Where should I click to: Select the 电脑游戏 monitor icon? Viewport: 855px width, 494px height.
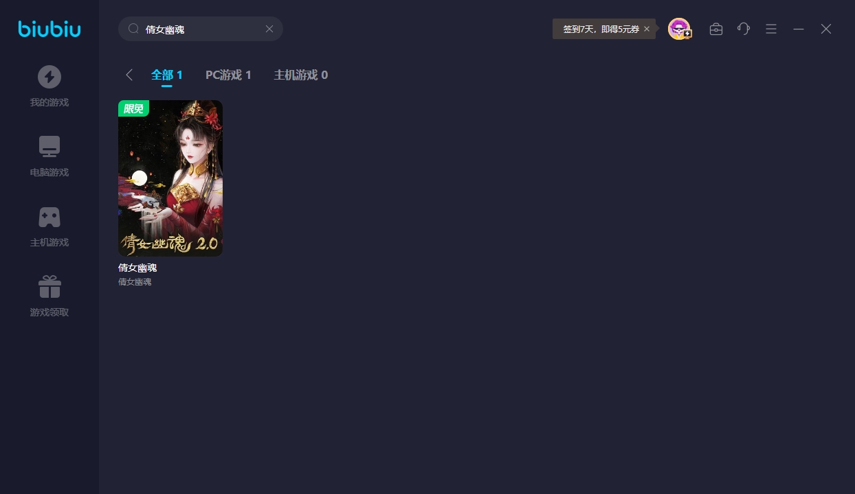pos(49,147)
